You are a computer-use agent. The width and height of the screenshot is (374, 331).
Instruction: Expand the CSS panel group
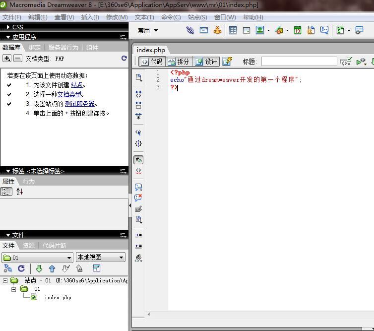coord(8,27)
